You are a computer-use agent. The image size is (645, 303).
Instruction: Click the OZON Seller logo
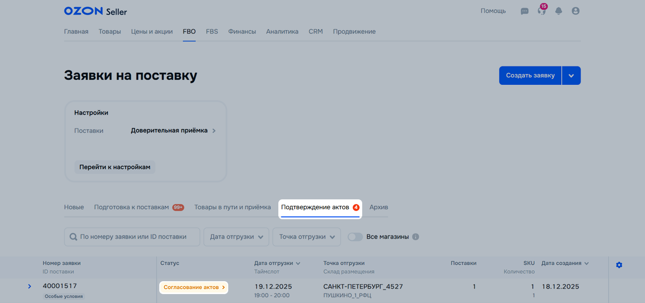tap(95, 11)
